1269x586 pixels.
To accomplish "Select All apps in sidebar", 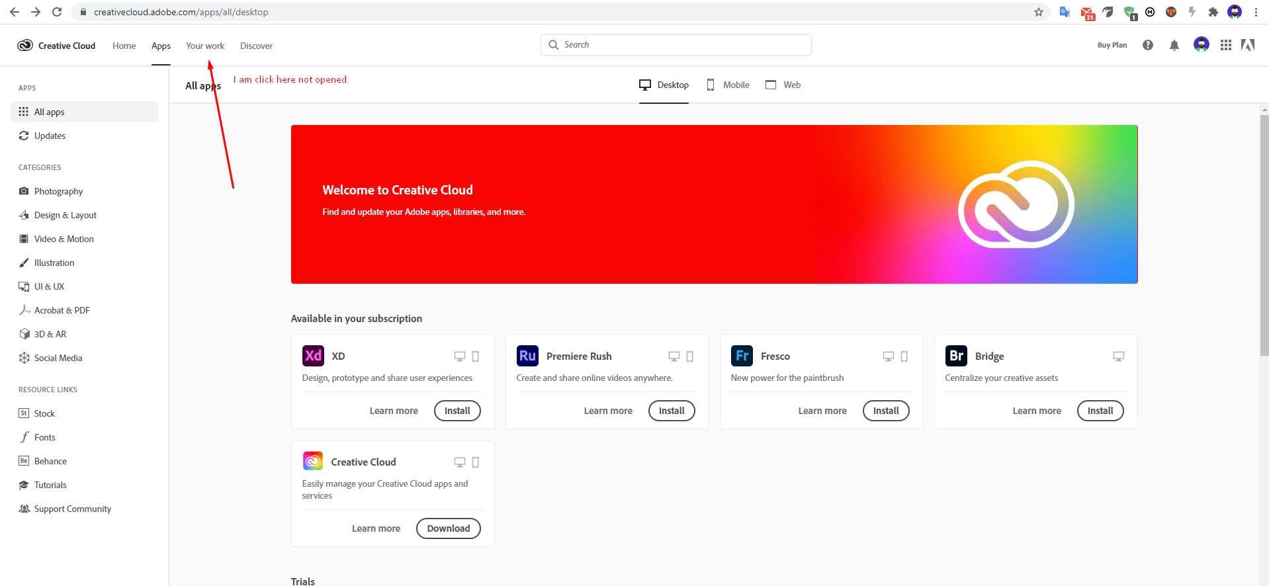I will (85, 112).
